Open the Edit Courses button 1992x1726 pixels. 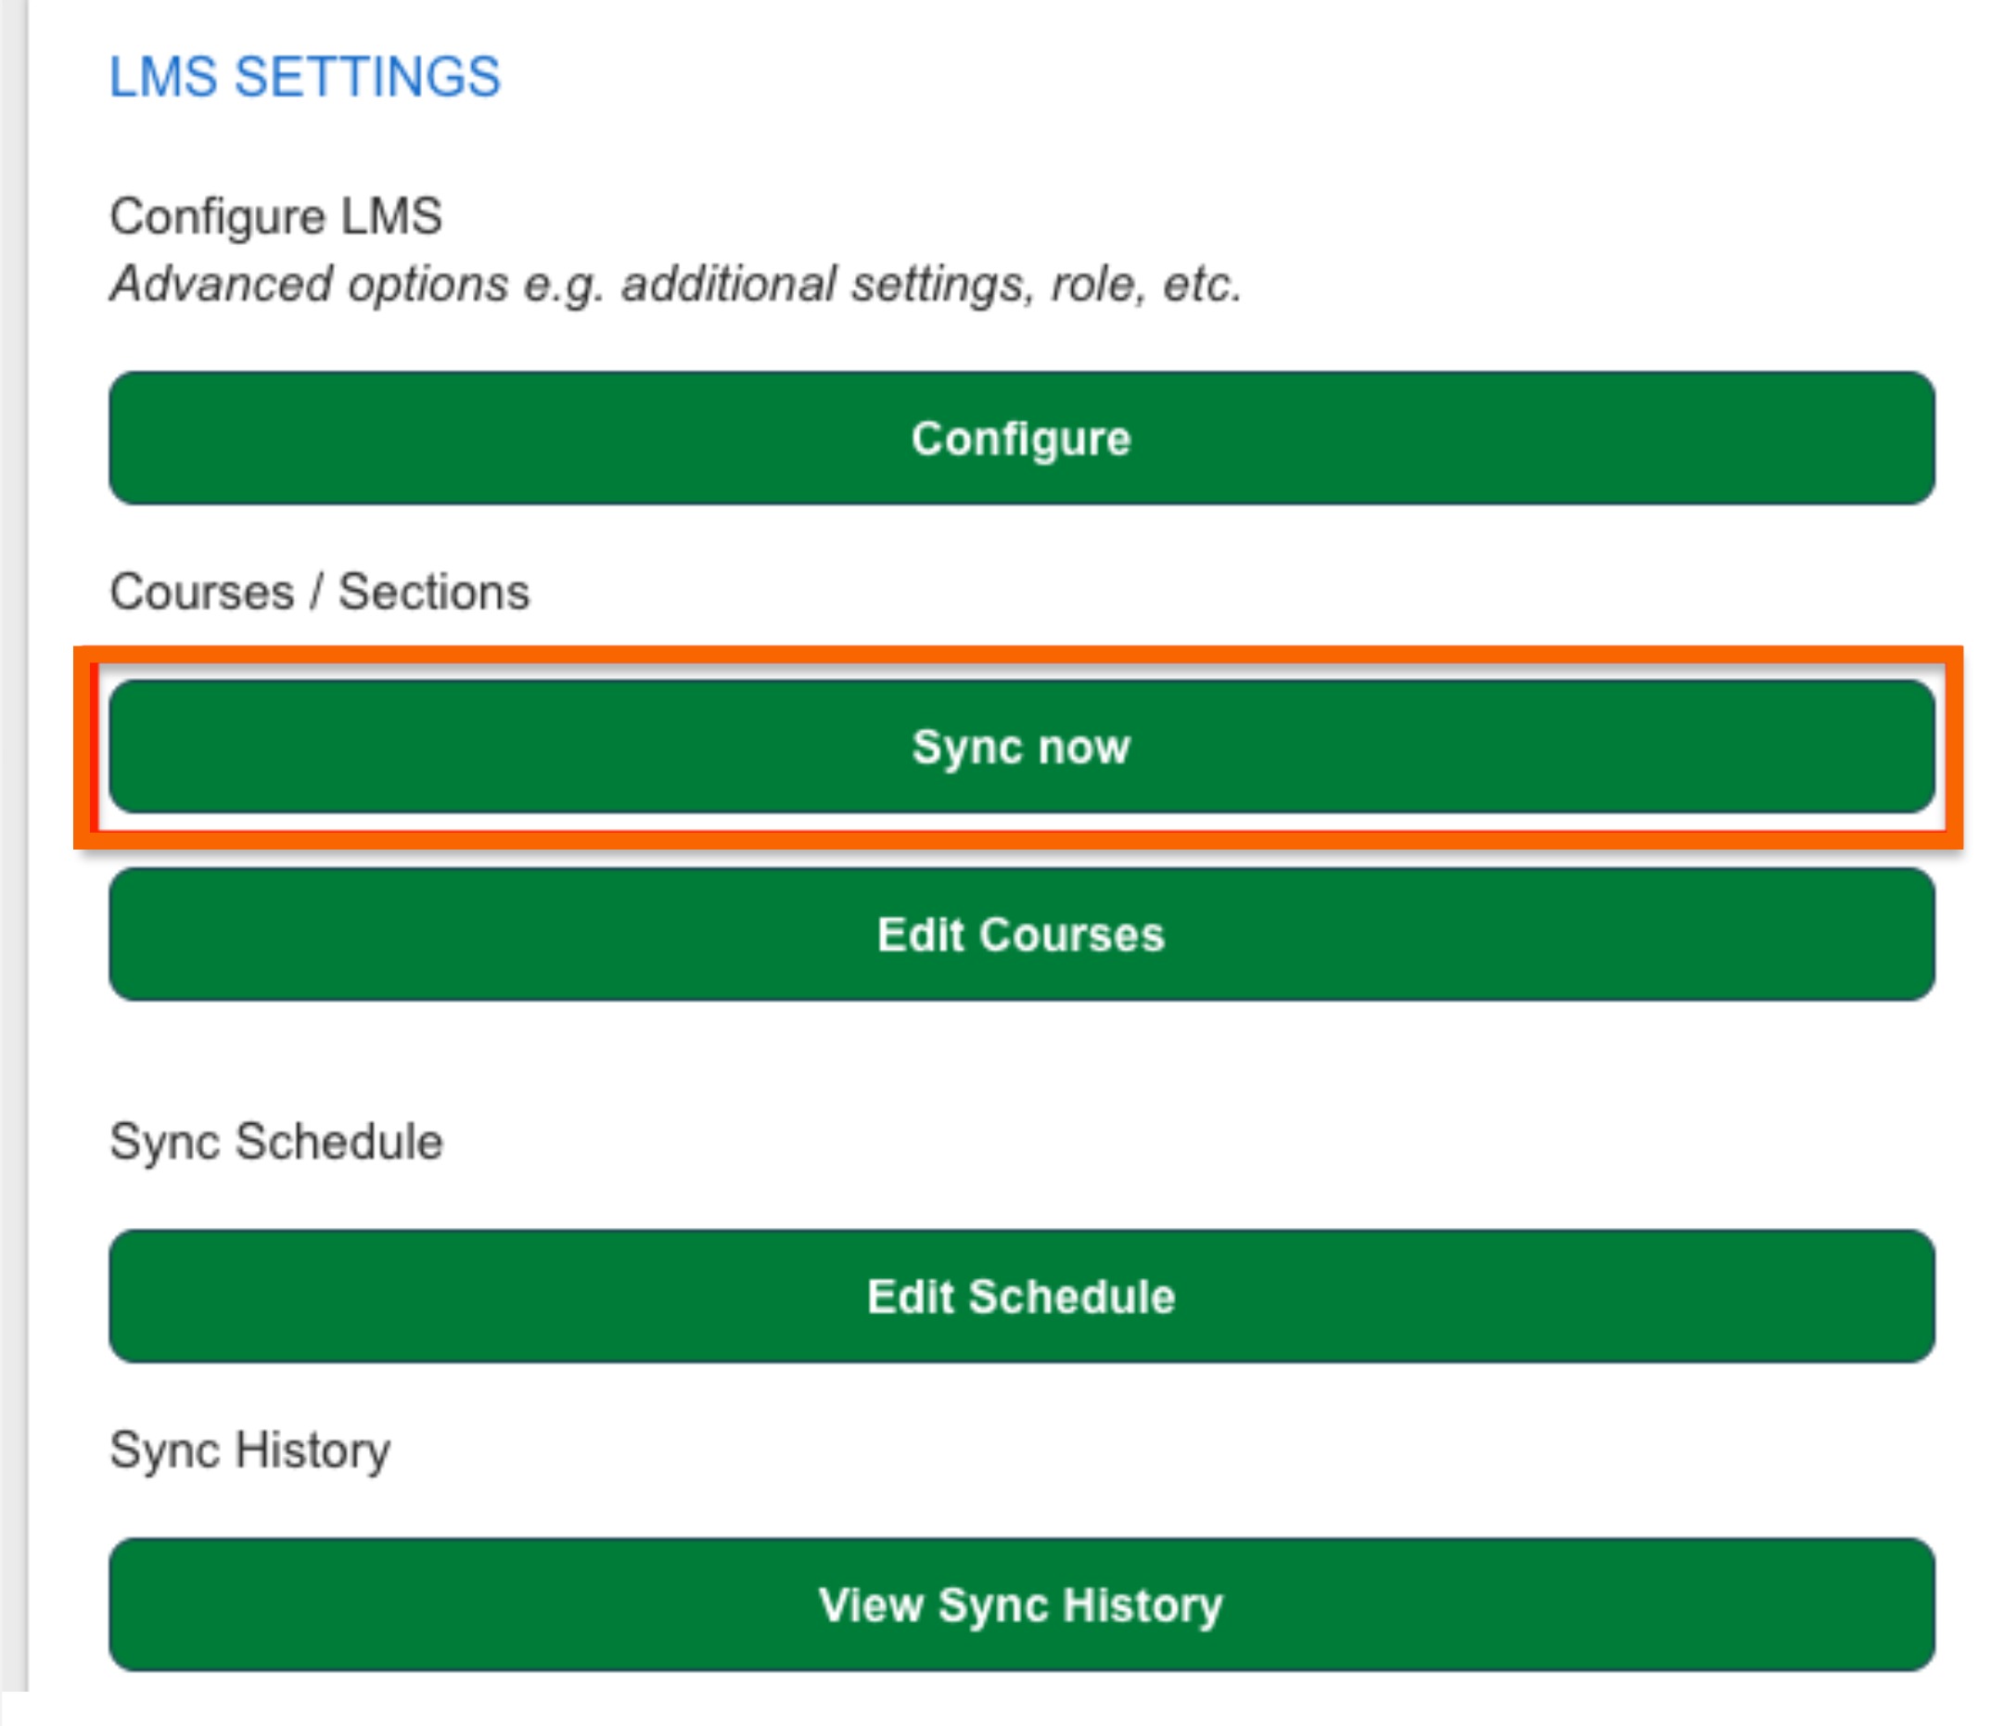(1021, 934)
